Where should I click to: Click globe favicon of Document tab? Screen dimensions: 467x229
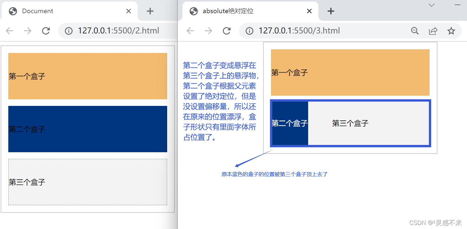[x=13, y=11]
